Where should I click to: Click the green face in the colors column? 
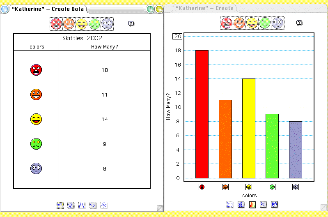(x=36, y=144)
